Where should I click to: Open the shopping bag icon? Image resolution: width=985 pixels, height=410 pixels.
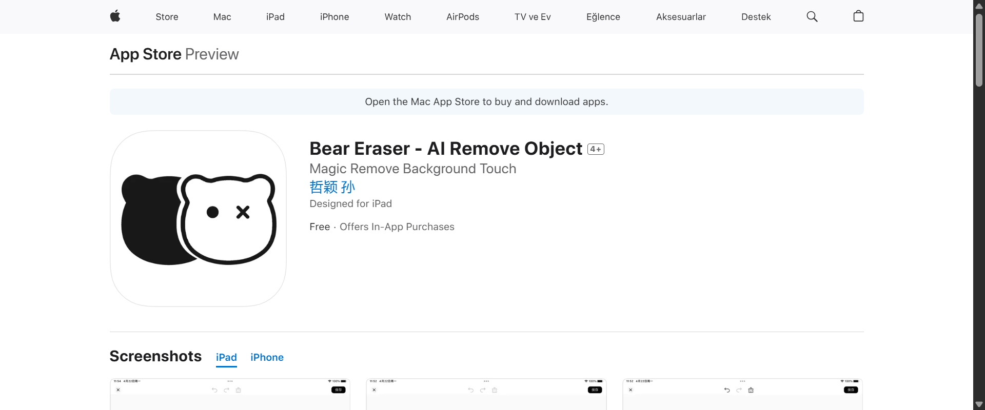click(x=858, y=16)
